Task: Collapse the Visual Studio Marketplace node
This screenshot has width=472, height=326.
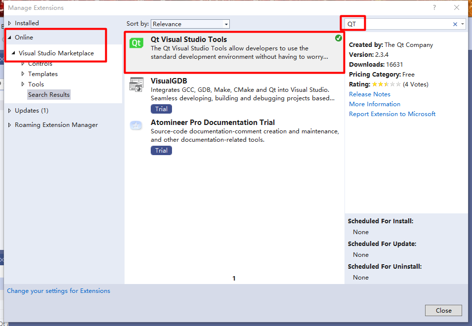Action: 13,53
